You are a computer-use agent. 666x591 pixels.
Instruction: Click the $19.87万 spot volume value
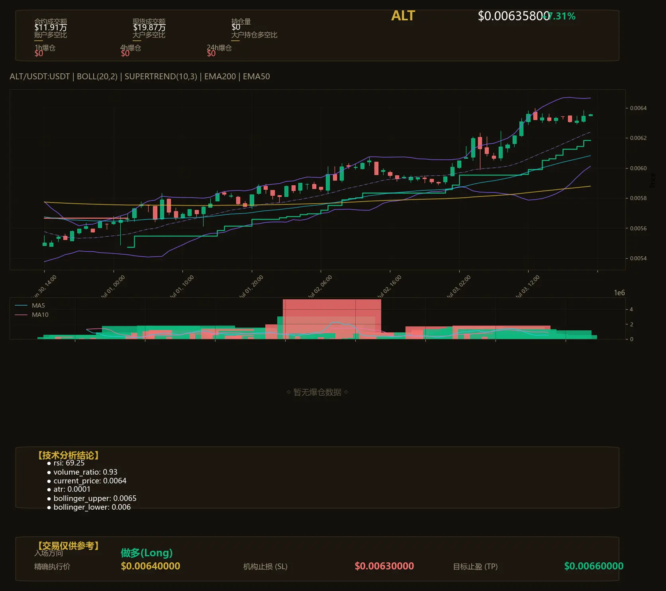coord(149,27)
